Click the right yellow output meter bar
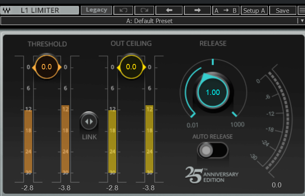 point(149,139)
